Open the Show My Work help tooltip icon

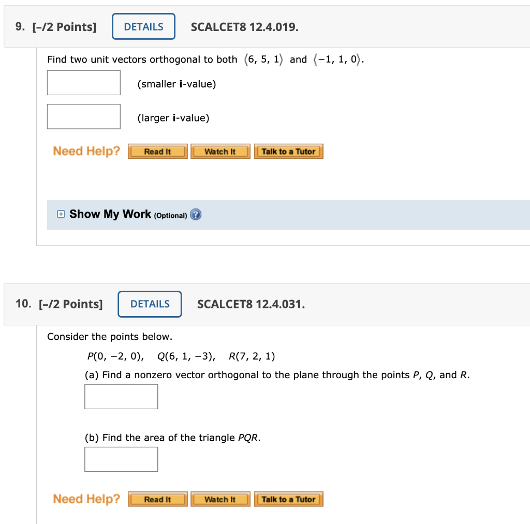(195, 214)
